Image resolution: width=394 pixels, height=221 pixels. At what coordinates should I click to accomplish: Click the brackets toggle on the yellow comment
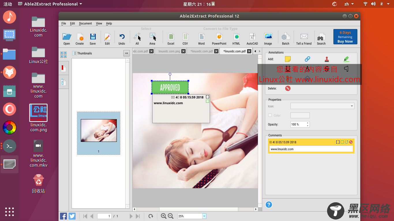pos(338,142)
